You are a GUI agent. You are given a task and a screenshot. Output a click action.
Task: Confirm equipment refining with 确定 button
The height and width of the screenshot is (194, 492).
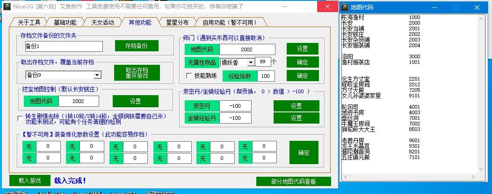click(x=303, y=152)
